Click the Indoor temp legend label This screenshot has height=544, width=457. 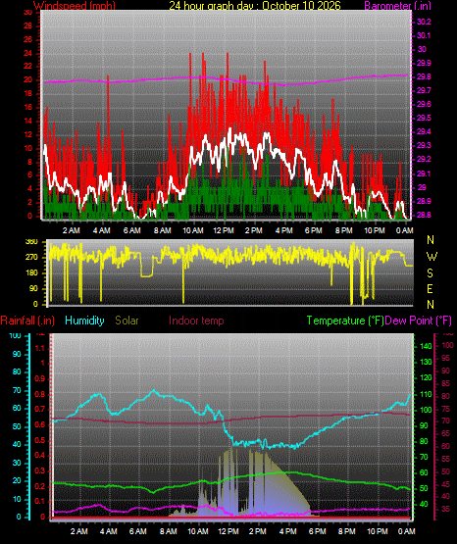click(196, 321)
